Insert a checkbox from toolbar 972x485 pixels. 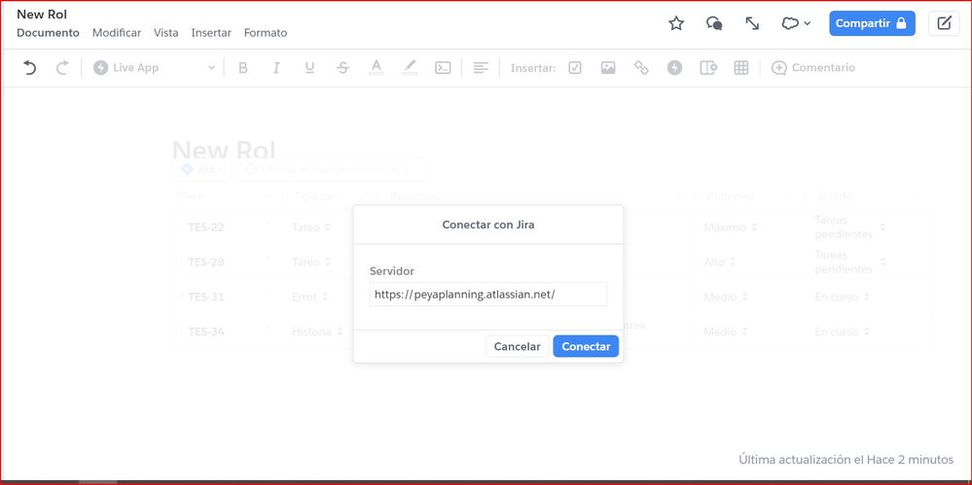[x=575, y=67]
